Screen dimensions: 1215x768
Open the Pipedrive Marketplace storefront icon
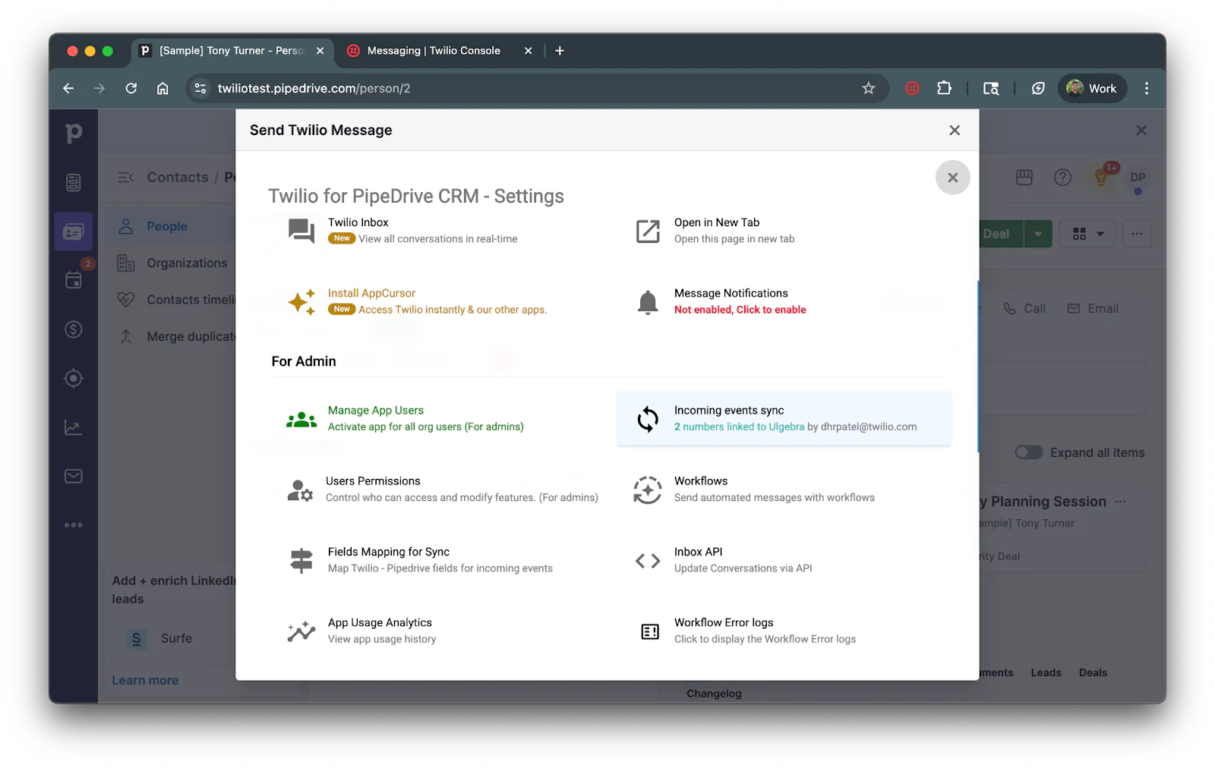click(1023, 177)
